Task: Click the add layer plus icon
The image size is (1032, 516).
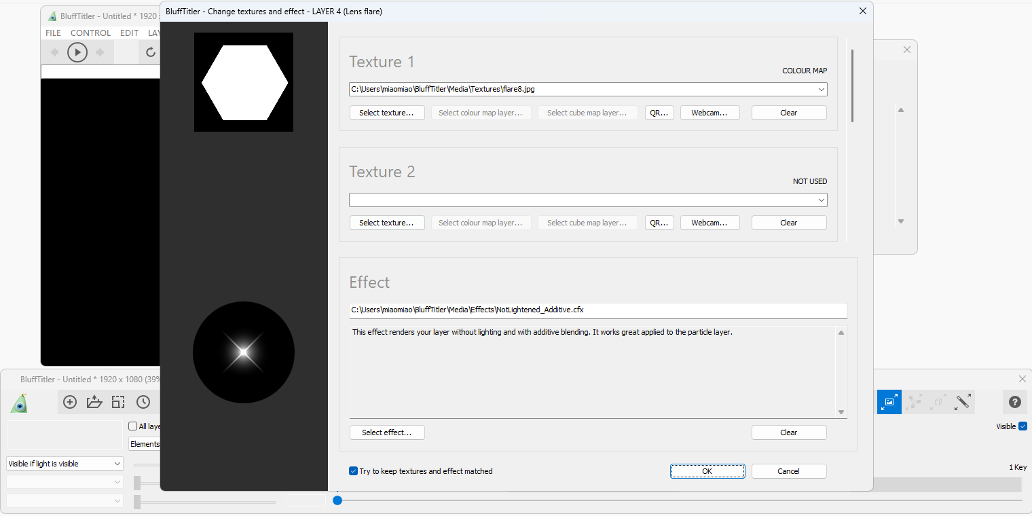Action: [70, 402]
